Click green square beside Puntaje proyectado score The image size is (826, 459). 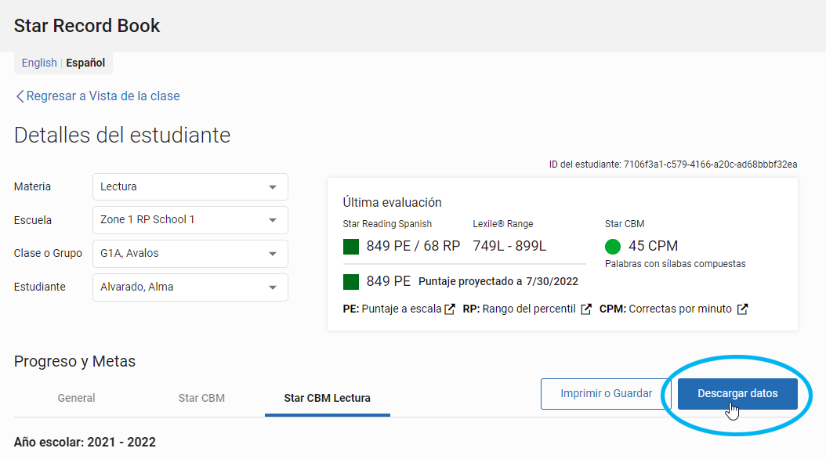click(x=351, y=282)
